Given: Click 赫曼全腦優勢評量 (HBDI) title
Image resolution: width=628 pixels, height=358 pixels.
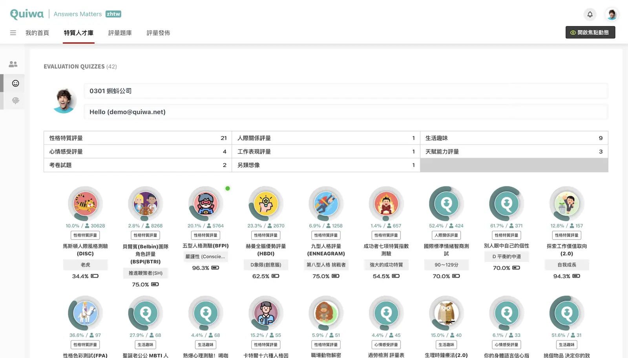Looking at the screenshot, I should click(x=266, y=250).
